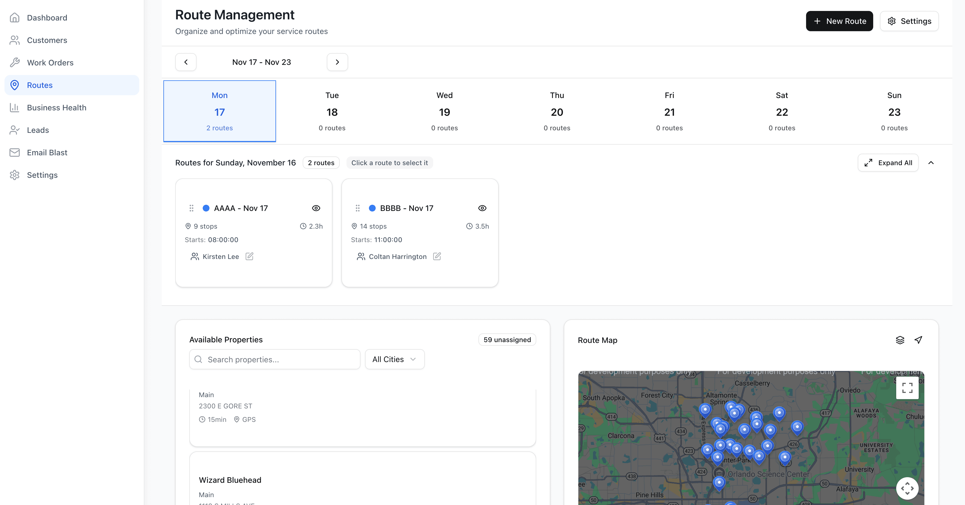Switch to the Routes sidebar section
The width and height of the screenshot is (965, 505).
pyautogui.click(x=40, y=85)
